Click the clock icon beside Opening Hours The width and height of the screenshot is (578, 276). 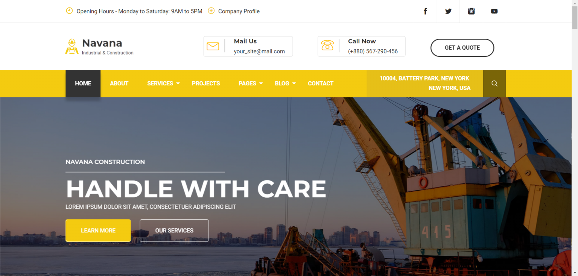pos(69,11)
